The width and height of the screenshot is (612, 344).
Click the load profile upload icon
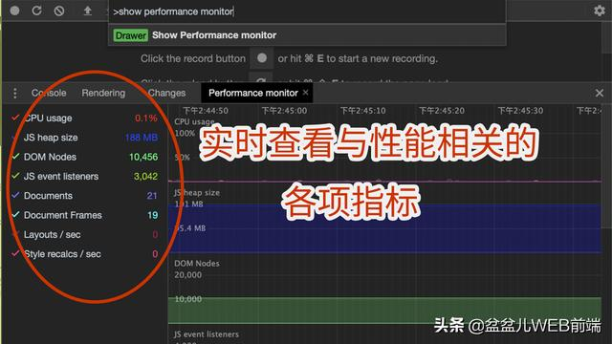[87, 11]
